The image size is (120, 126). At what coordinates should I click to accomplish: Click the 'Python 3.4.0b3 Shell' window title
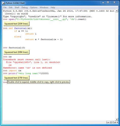point(15,3)
